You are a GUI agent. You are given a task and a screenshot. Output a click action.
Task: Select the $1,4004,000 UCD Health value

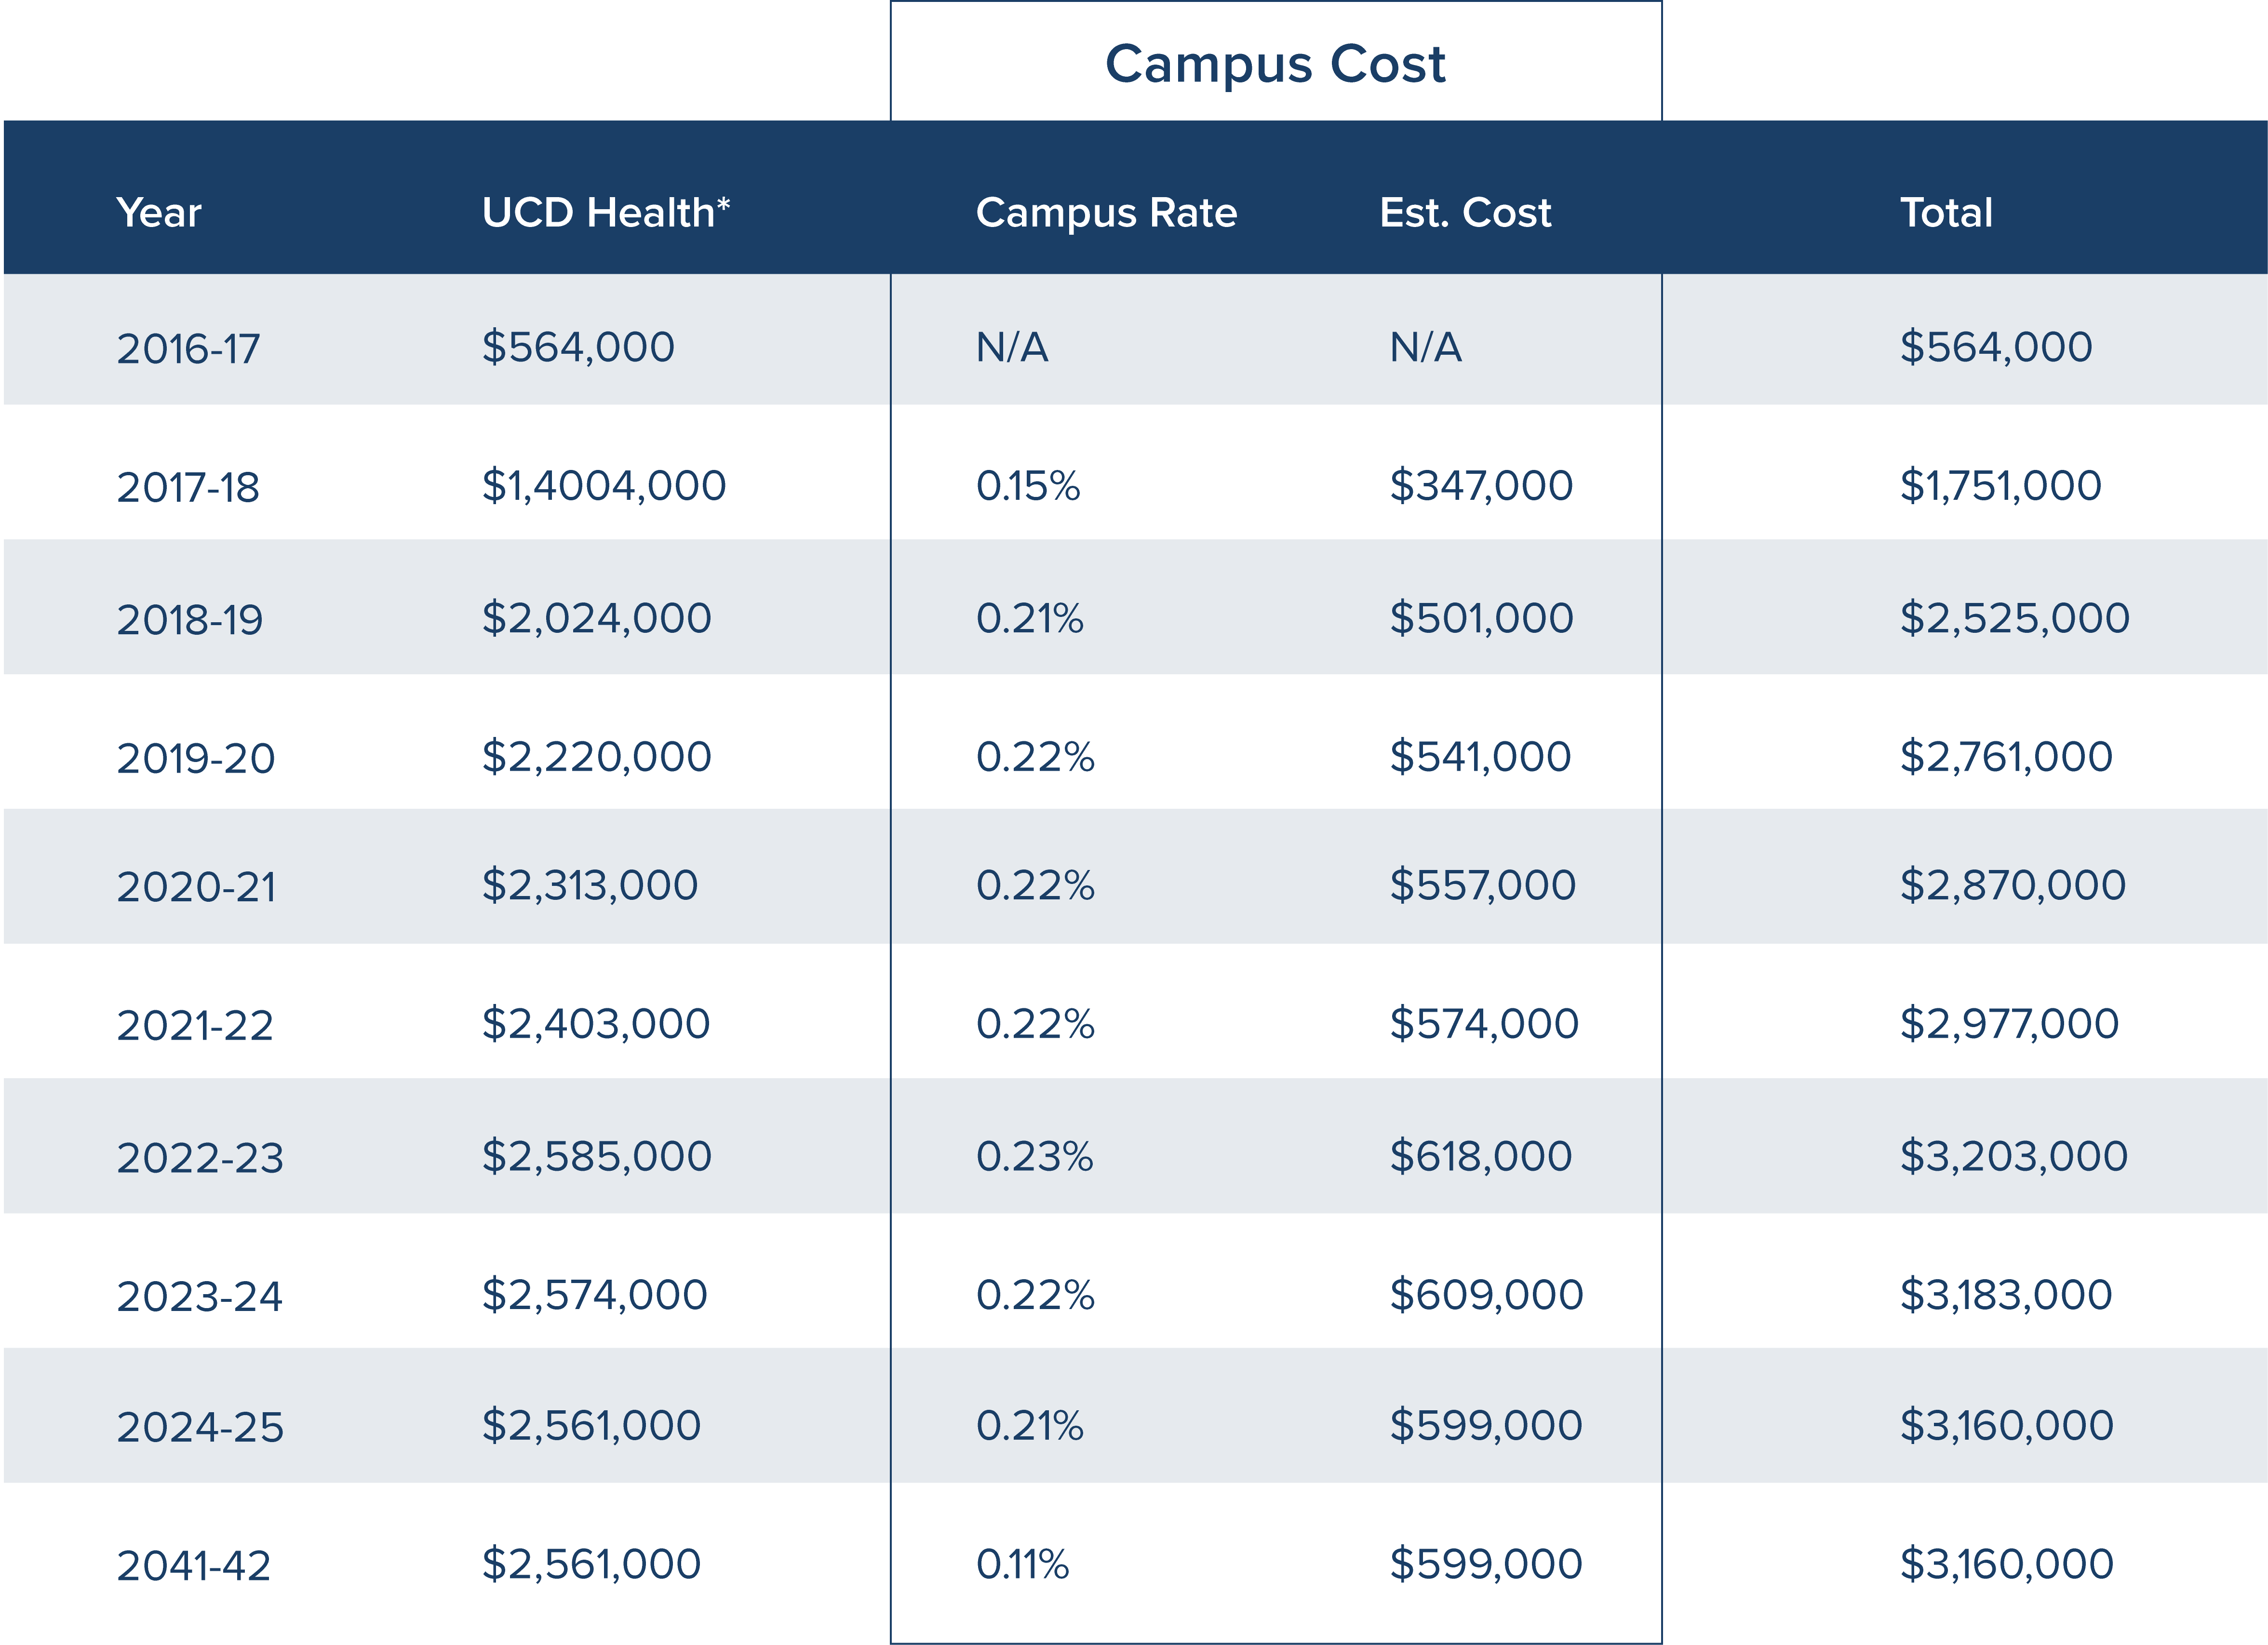click(603, 486)
